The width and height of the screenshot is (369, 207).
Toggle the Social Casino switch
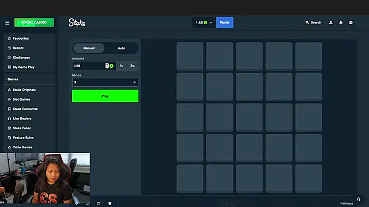(34, 22)
